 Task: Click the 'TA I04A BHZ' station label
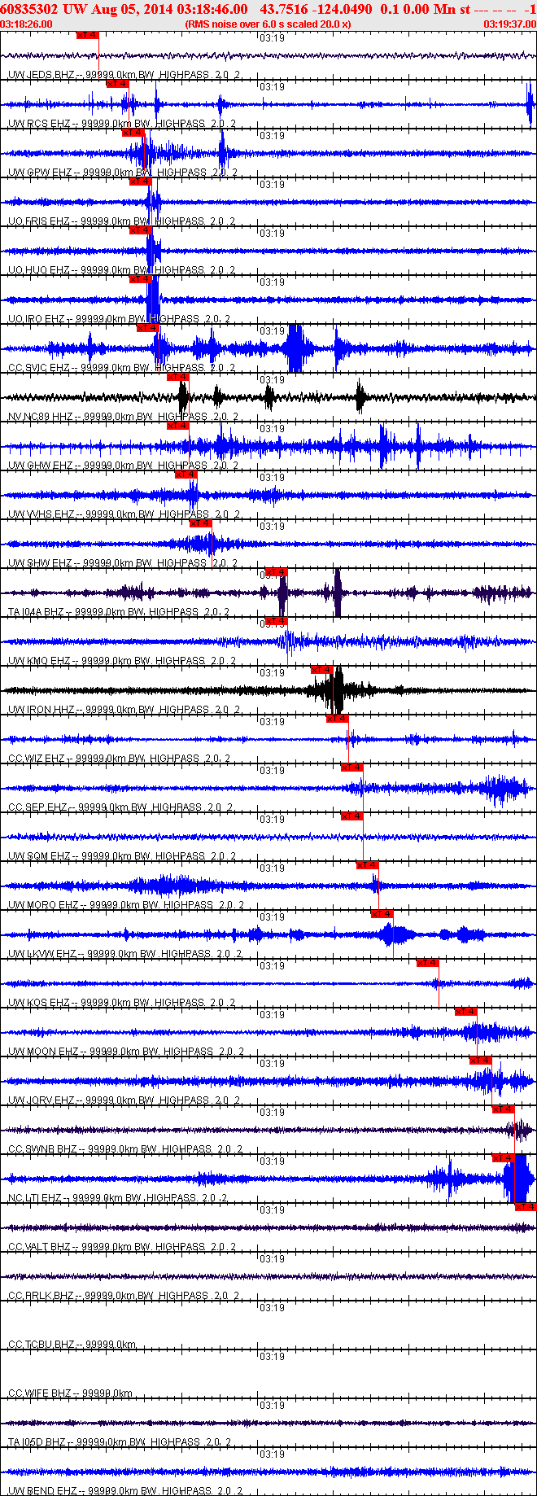coord(36,612)
